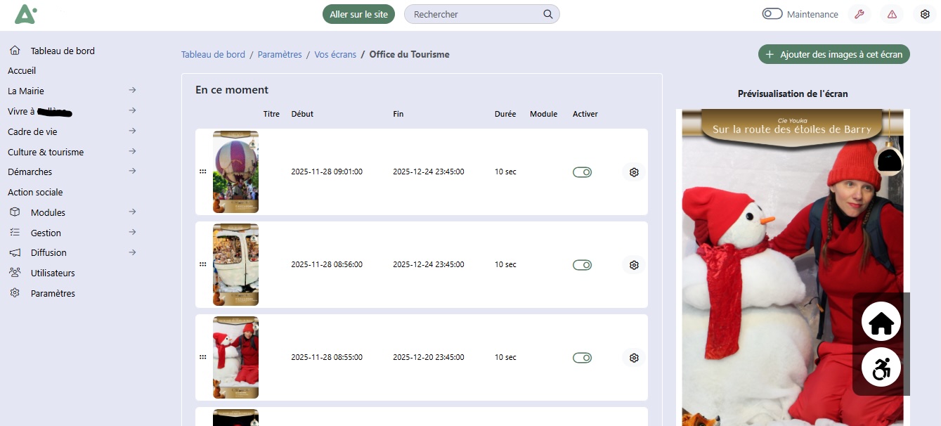Click the home icon on preview overlay

tap(881, 322)
